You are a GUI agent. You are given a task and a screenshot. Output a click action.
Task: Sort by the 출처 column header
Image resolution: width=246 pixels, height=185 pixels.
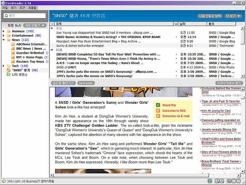pyautogui.click(x=221, y=24)
